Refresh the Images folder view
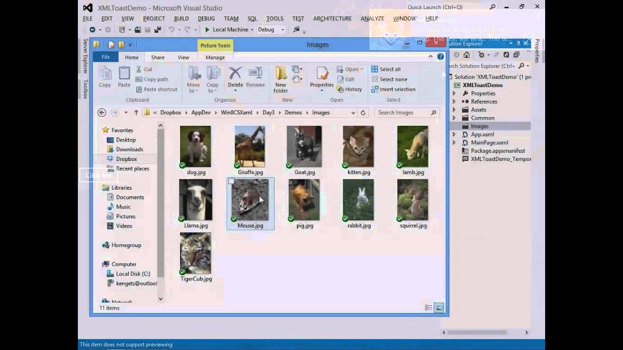Image resolution: width=623 pixels, height=350 pixels. click(x=363, y=112)
